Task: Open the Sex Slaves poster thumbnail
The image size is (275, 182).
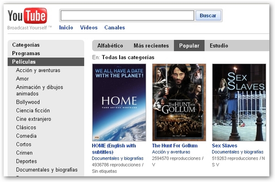Action: (x=239, y=103)
